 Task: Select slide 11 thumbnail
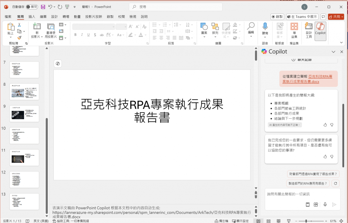point(24,158)
